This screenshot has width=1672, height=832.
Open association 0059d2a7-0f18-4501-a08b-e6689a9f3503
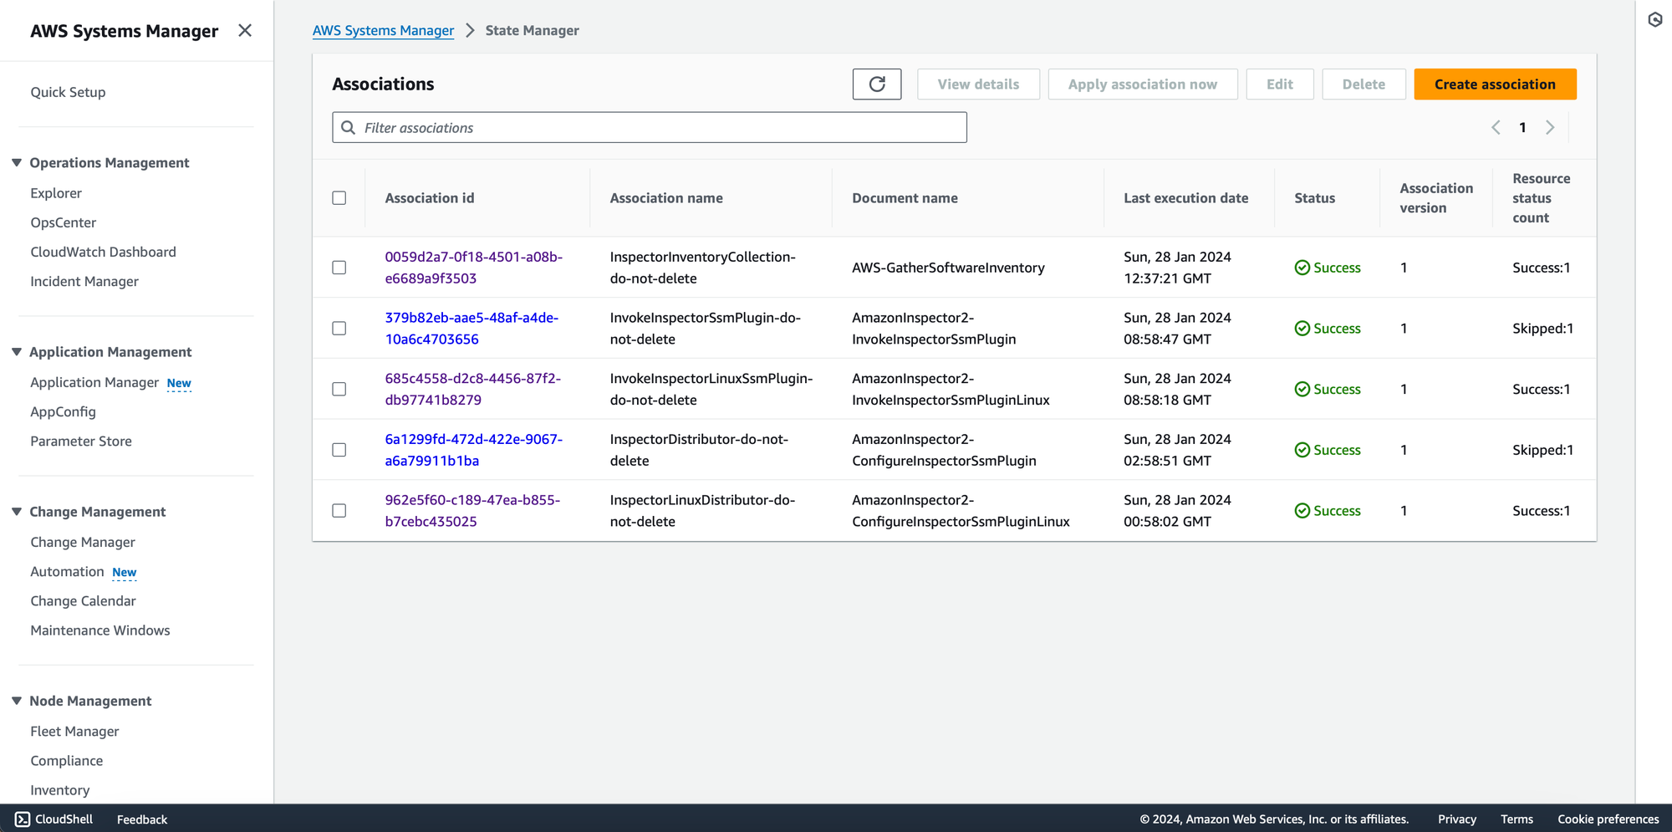pyautogui.click(x=473, y=268)
